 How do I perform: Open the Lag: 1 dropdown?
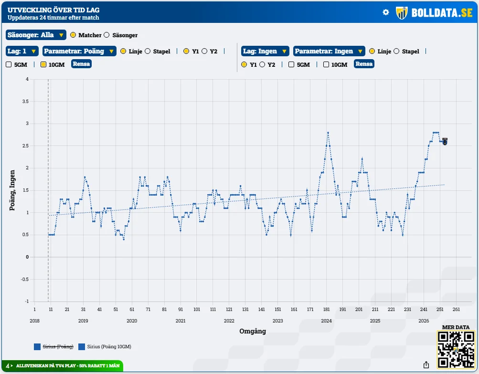(22, 51)
